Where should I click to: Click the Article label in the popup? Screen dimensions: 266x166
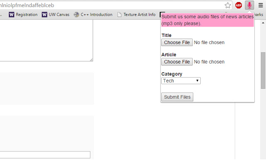(x=169, y=54)
